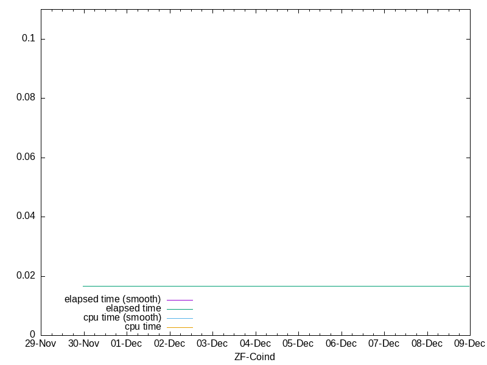The image size is (487, 365).
Task: Click the 'cpu time' legend label
Action: pos(143,327)
